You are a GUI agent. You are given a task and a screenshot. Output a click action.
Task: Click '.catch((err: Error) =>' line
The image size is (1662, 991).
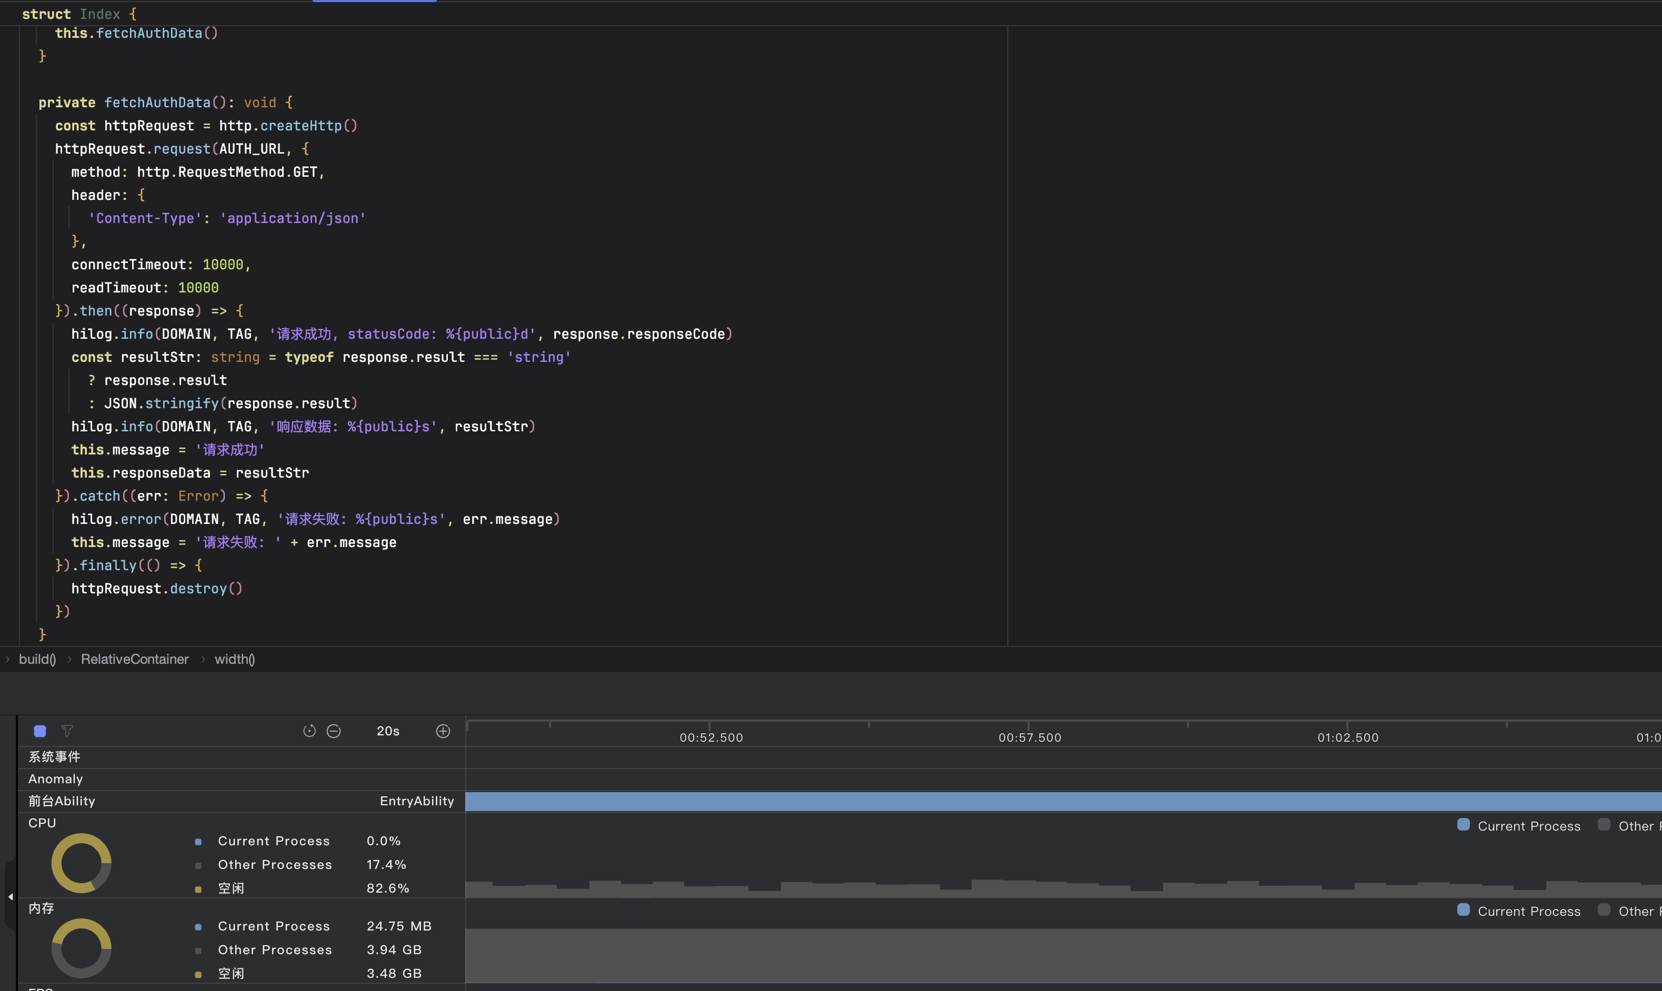[x=162, y=496]
